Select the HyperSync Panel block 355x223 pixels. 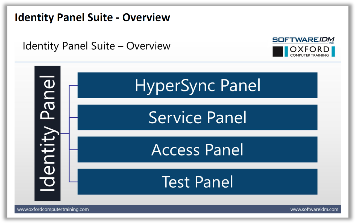pyautogui.click(x=197, y=85)
